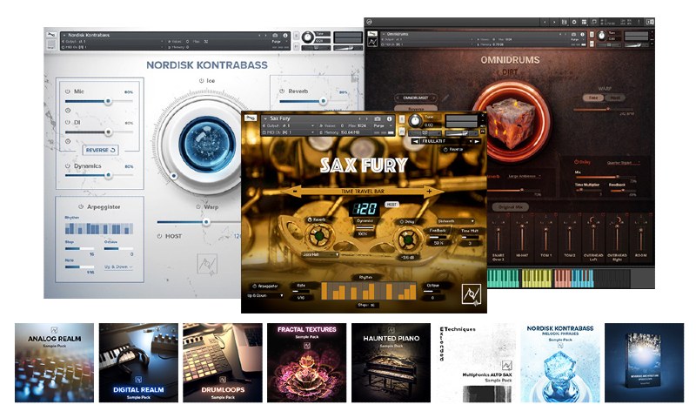This screenshot has height=418, width=696.
Task: Click the HOST button in Sax Fury
Action: point(391,205)
